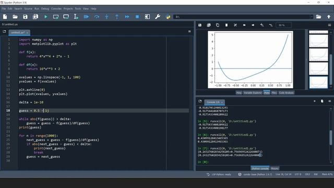Run current cell icon
334x188 pixels.
56,17
